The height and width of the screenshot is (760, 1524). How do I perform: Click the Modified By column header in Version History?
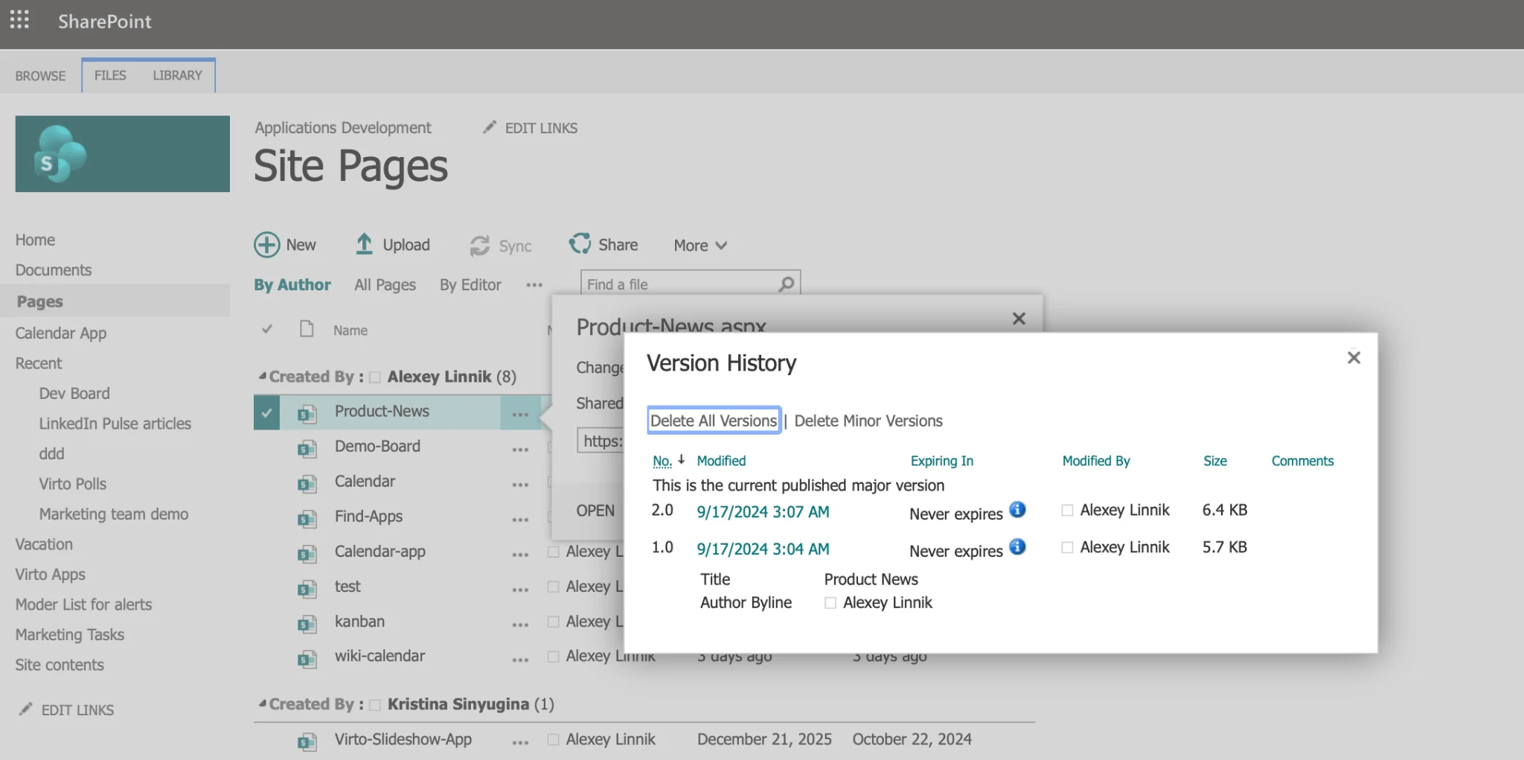[x=1096, y=461]
